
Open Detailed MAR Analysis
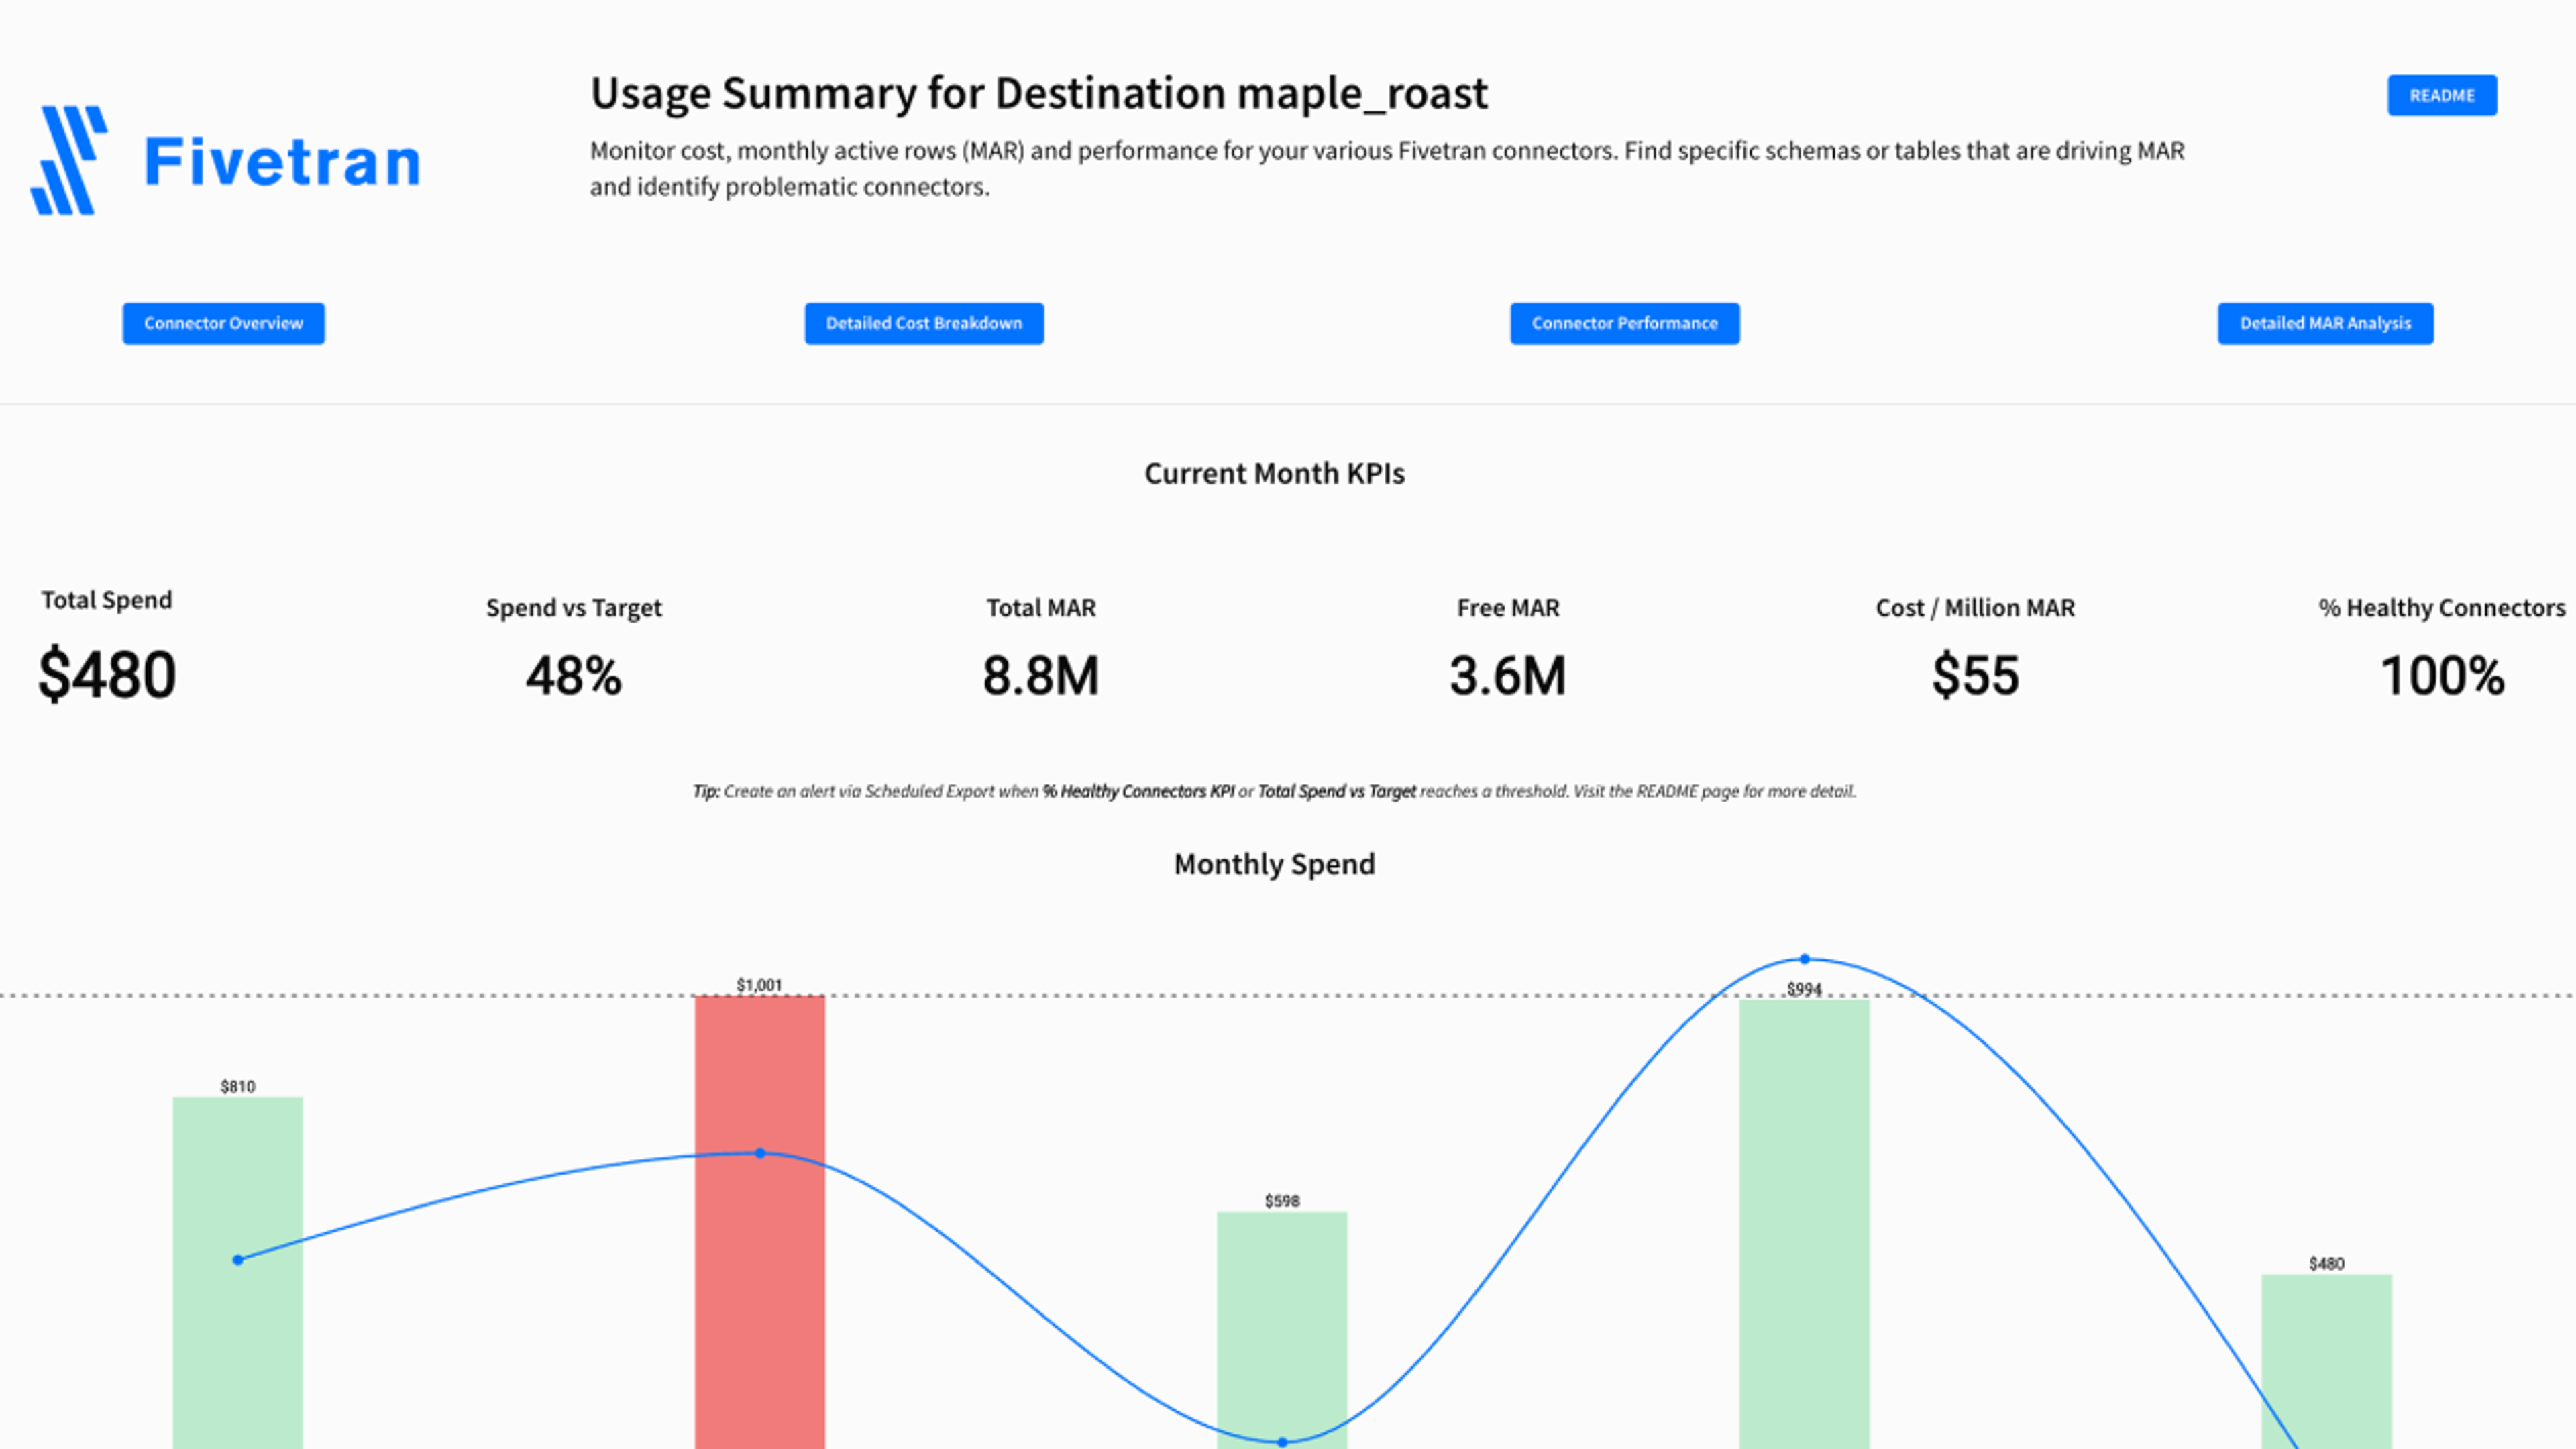[2325, 323]
